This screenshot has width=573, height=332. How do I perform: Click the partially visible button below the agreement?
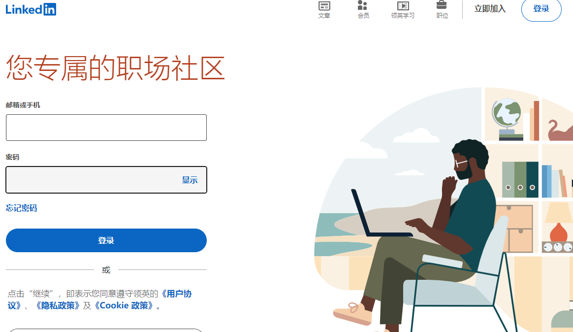(106, 330)
